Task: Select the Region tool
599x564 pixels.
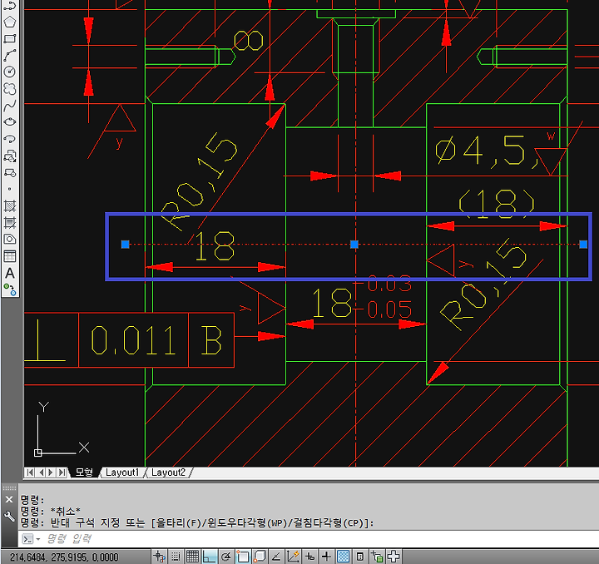Action: pos(9,240)
